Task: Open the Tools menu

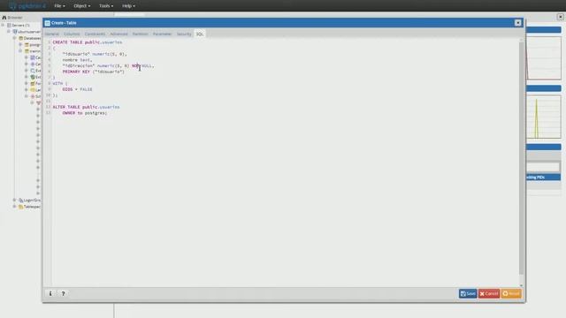Action: tap(106, 6)
